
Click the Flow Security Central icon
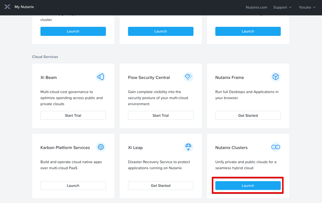pos(188,77)
